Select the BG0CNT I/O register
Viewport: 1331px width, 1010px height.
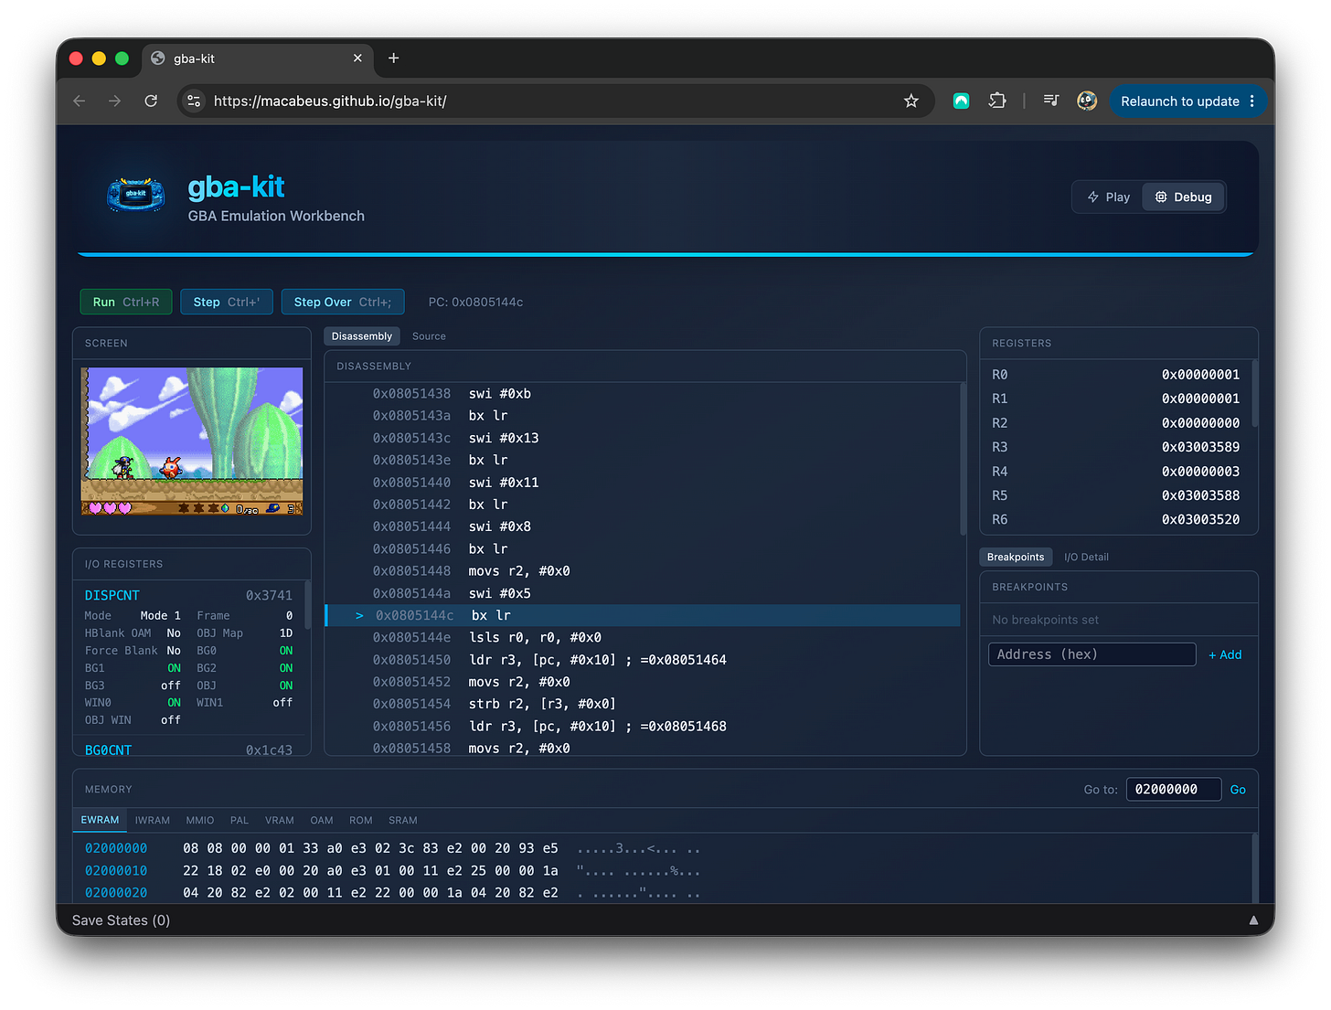click(x=189, y=750)
